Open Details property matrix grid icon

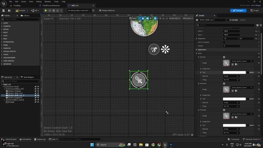(257, 25)
